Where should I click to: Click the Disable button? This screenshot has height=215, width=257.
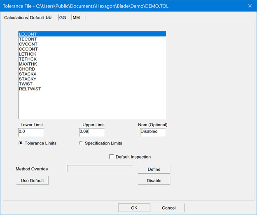click(154, 181)
